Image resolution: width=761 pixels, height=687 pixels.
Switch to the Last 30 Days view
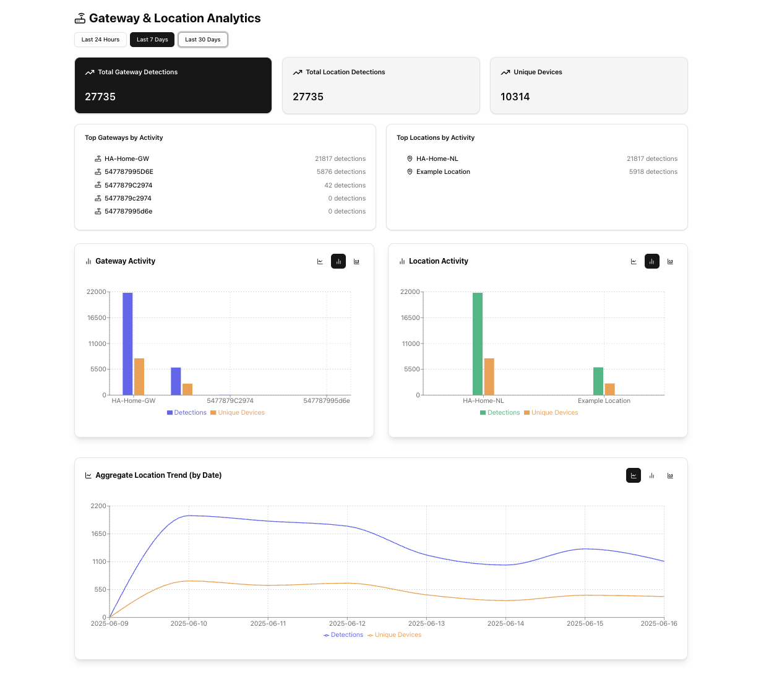(x=202, y=39)
